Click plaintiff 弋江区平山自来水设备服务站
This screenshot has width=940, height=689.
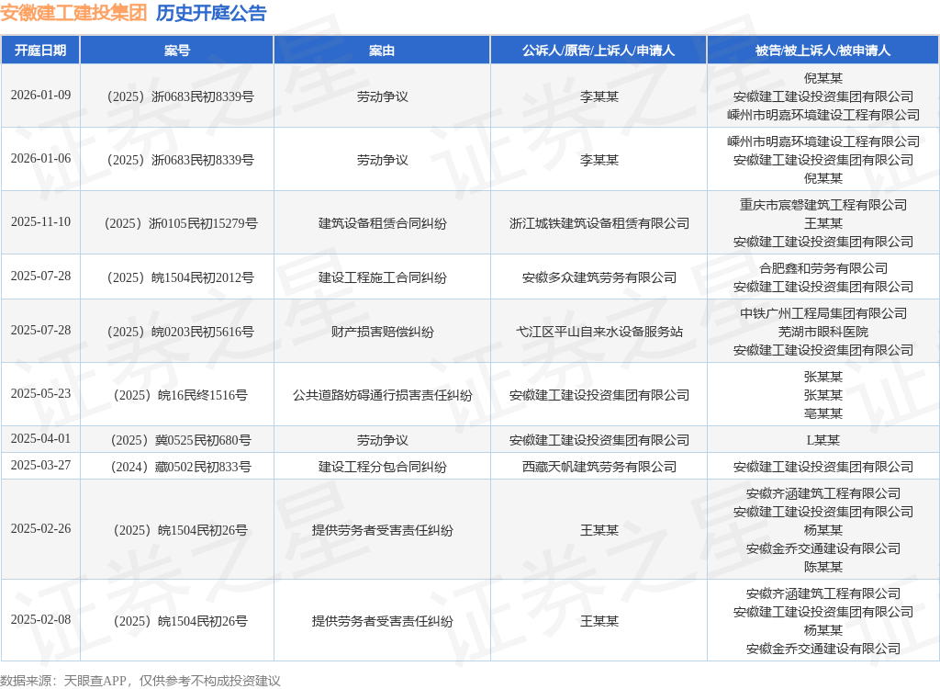[599, 332]
